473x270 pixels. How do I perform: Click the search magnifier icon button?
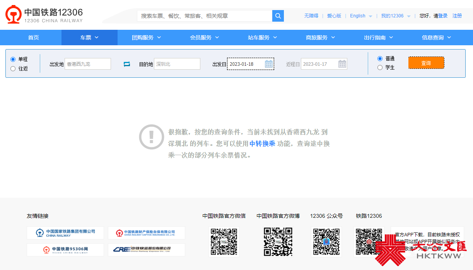point(278,16)
